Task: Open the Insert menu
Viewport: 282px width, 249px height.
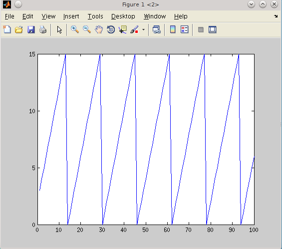Action: click(71, 16)
